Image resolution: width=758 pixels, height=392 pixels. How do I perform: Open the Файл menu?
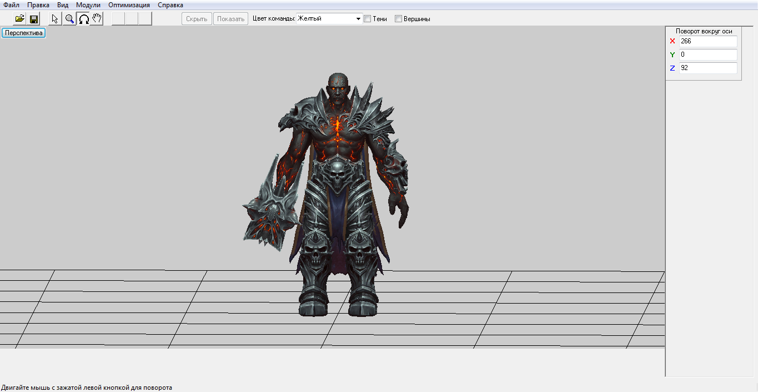(11, 5)
